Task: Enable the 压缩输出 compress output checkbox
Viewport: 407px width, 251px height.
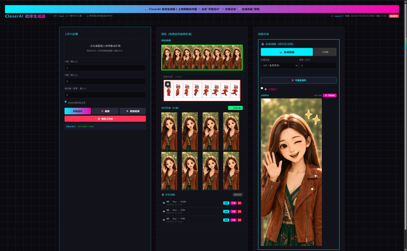Action: coord(262,88)
